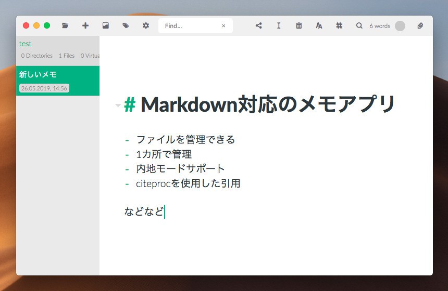This screenshot has height=291, width=448.
Task: Open the text formatting icon
Action: tap(319, 25)
